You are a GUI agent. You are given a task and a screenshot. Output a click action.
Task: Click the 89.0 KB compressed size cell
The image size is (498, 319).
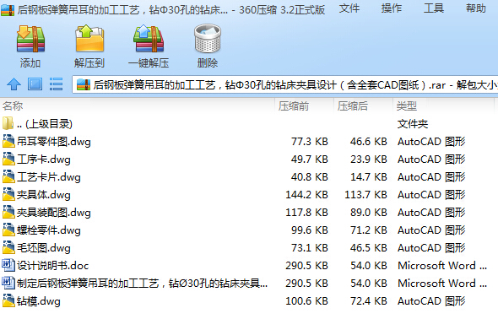369,213
